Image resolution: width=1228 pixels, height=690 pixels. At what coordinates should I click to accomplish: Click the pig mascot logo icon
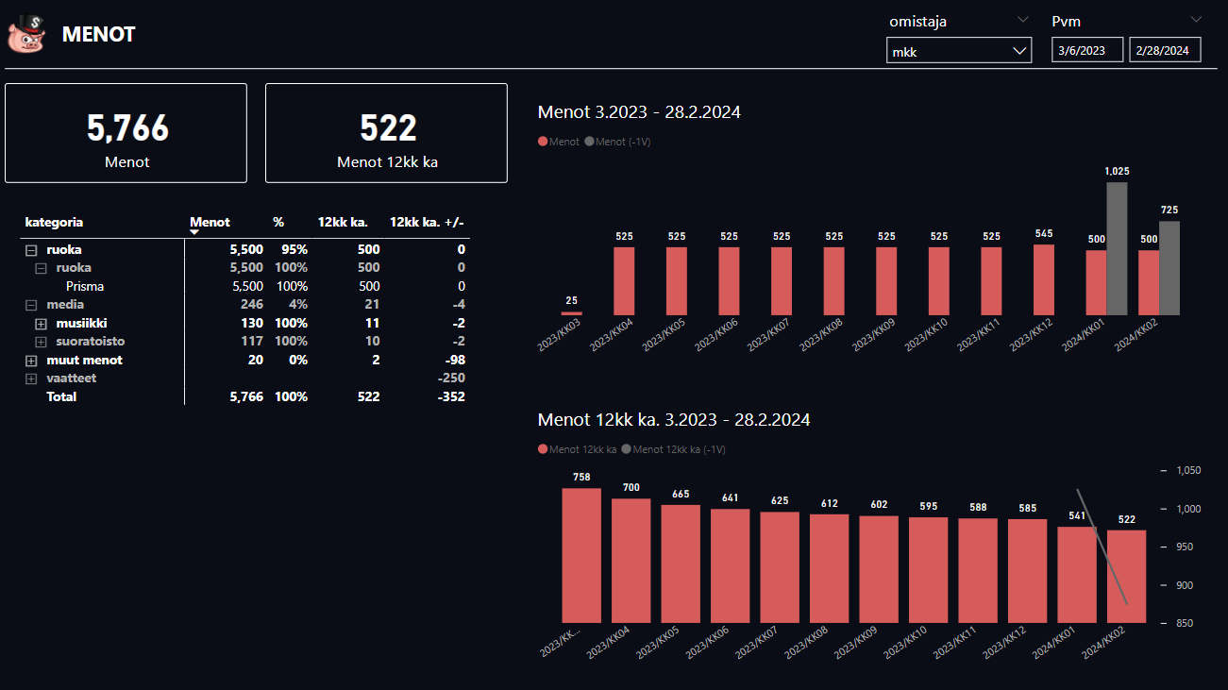(26, 34)
